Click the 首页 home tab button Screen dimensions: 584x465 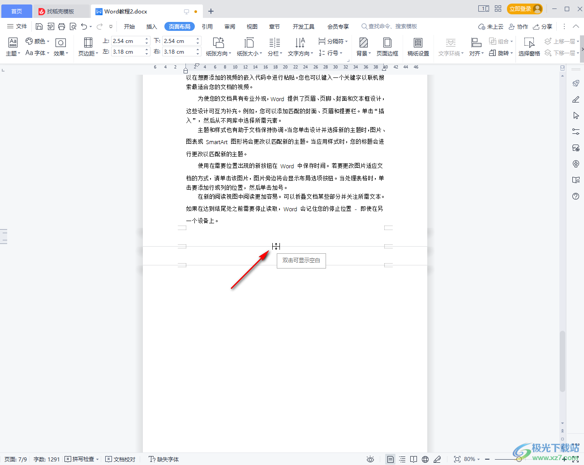click(x=17, y=11)
